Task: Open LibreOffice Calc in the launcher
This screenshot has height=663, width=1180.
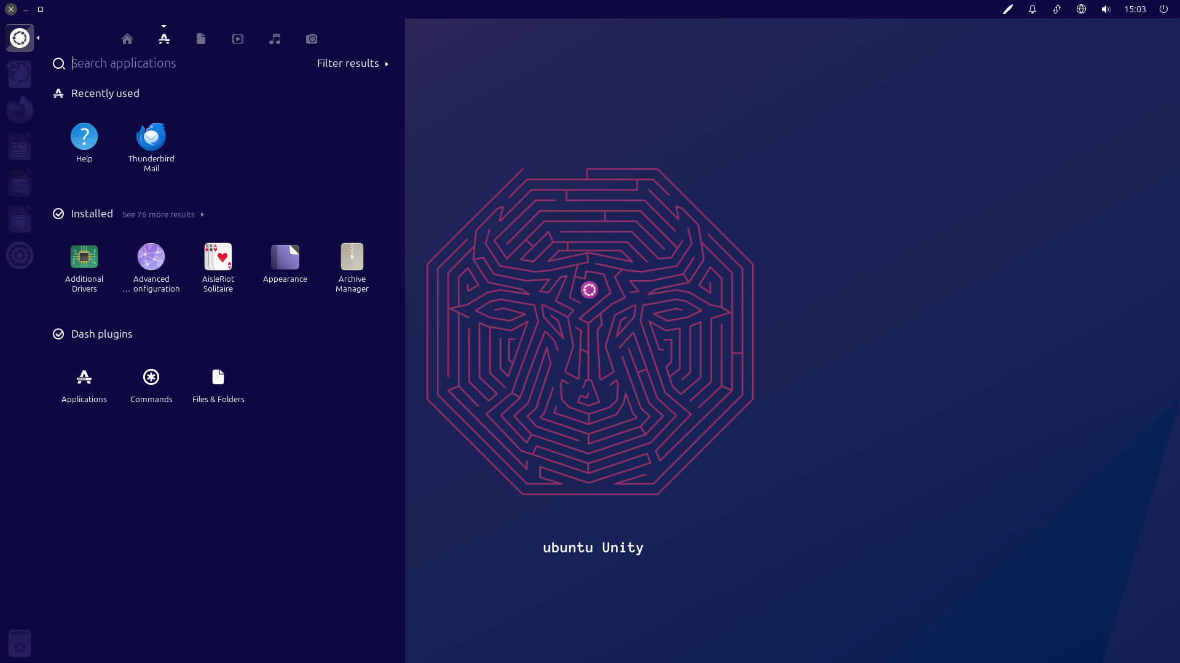Action: 20,184
